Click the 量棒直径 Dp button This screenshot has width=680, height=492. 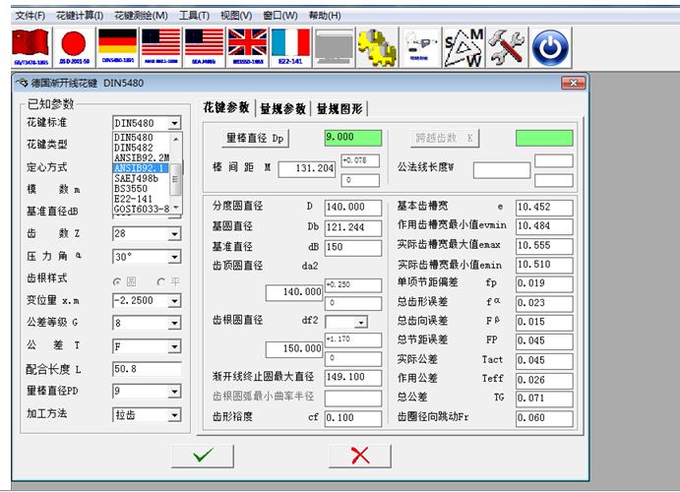(255, 139)
